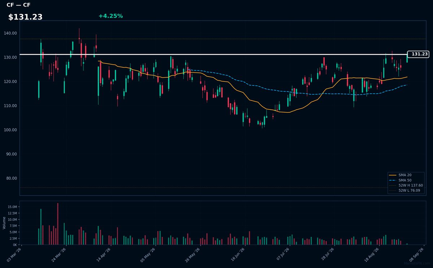Click the 26 May '26 date label
The height and width of the screenshot is (268, 433).
(193, 255)
